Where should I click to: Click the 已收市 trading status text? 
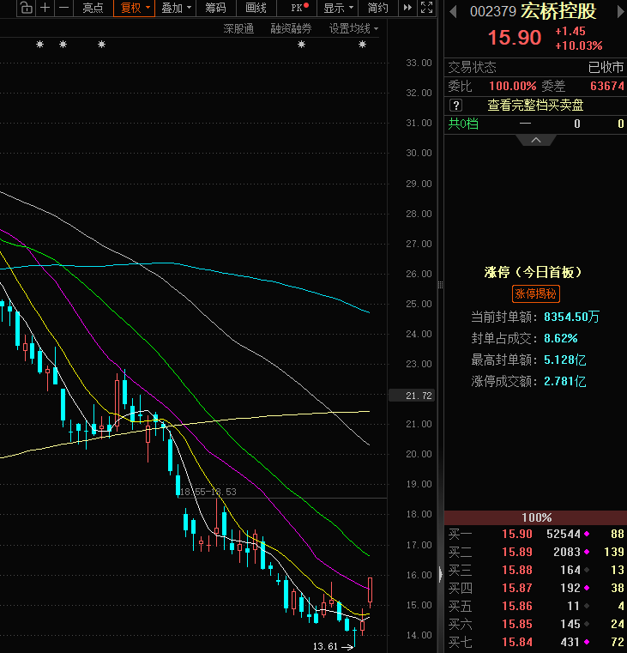pyautogui.click(x=606, y=67)
